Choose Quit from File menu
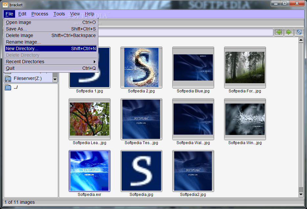307x209 pixels. [x=51, y=68]
